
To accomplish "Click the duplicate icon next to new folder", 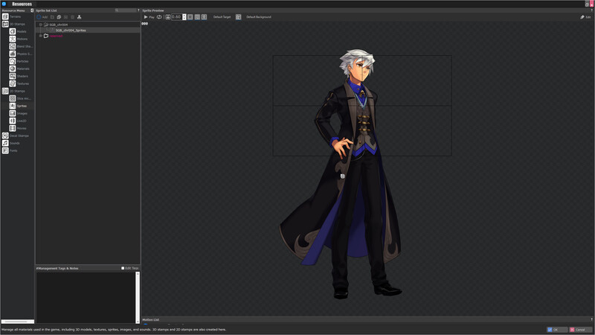I will tap(59, 17).
